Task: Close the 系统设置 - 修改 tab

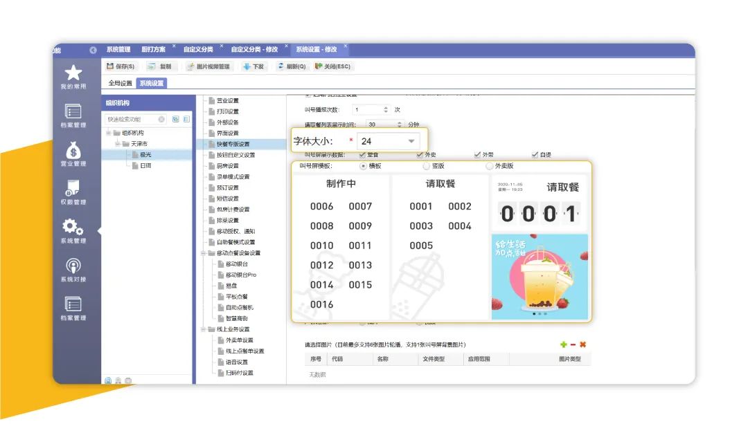Action: coord(346,46)
